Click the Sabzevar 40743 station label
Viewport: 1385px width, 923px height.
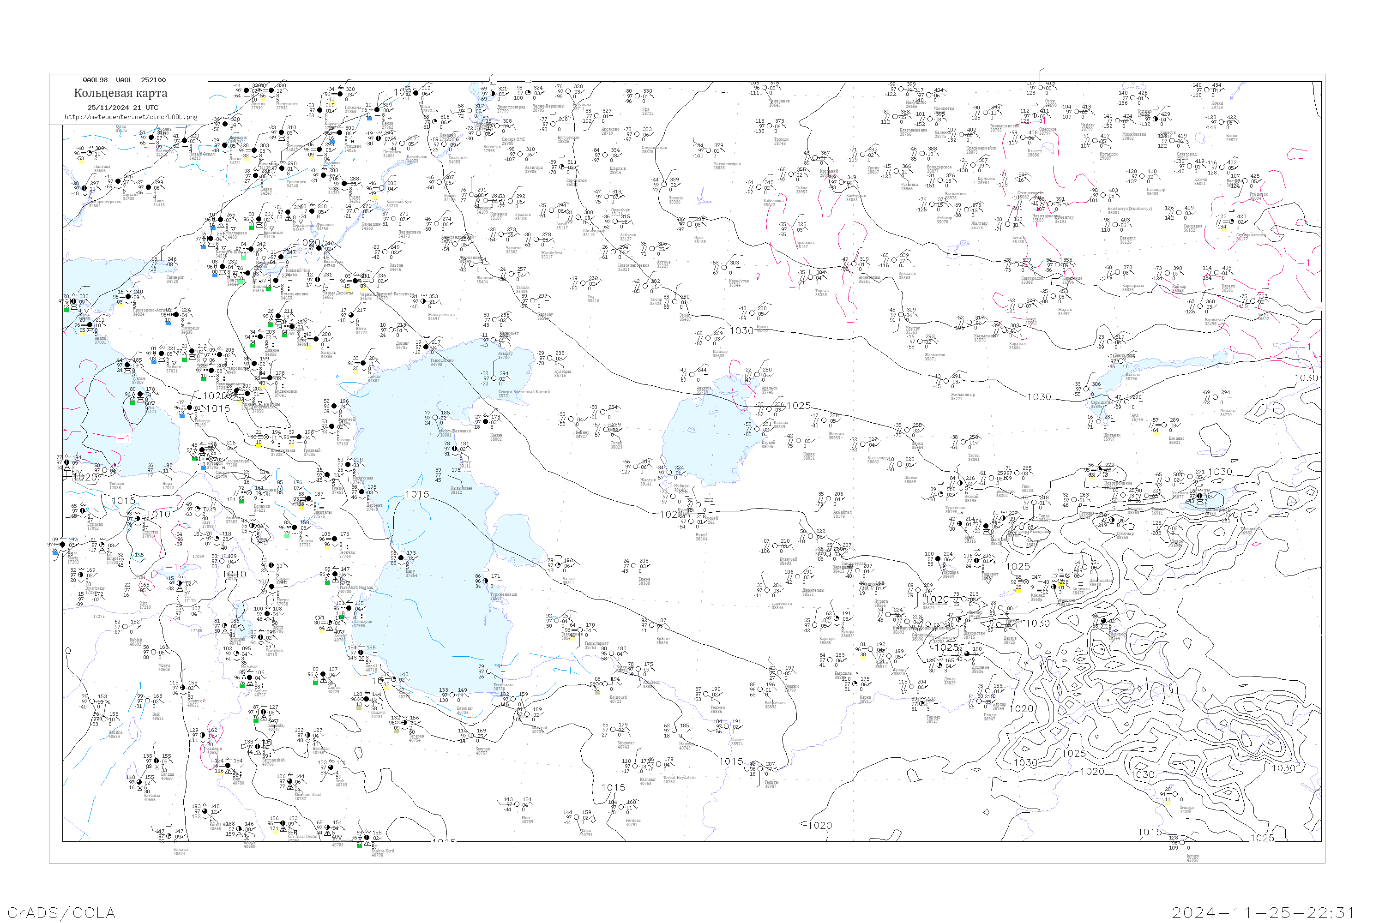626,745
